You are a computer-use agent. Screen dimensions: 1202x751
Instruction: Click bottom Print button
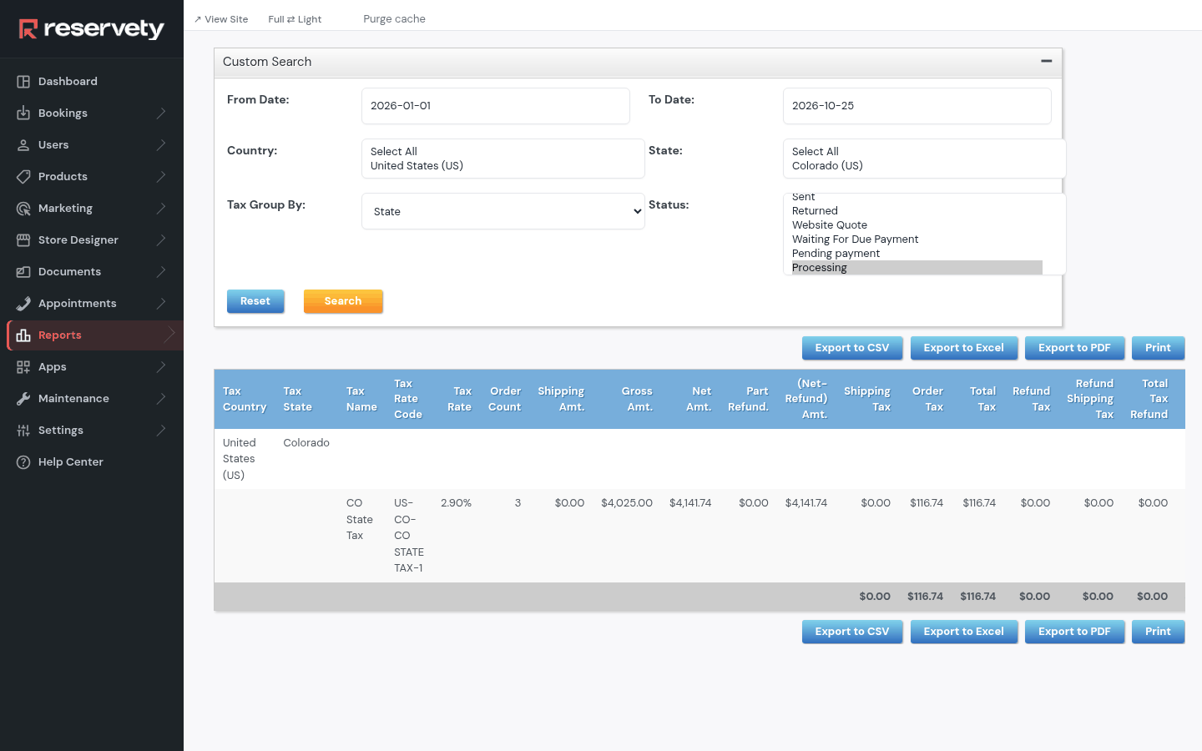click(1158, 632)
